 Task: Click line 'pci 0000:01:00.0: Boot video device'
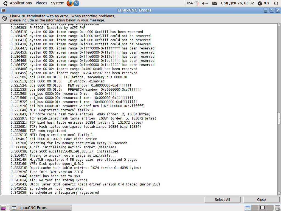[x=63, y=139]
